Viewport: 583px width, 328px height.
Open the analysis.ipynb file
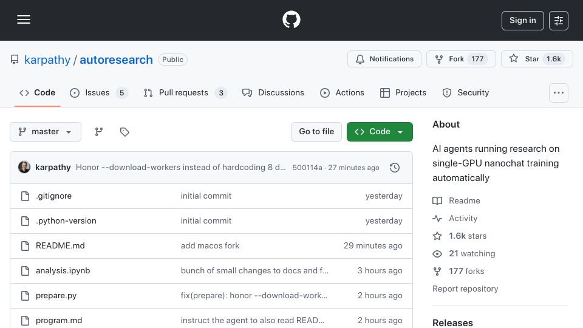coord(63,271)
